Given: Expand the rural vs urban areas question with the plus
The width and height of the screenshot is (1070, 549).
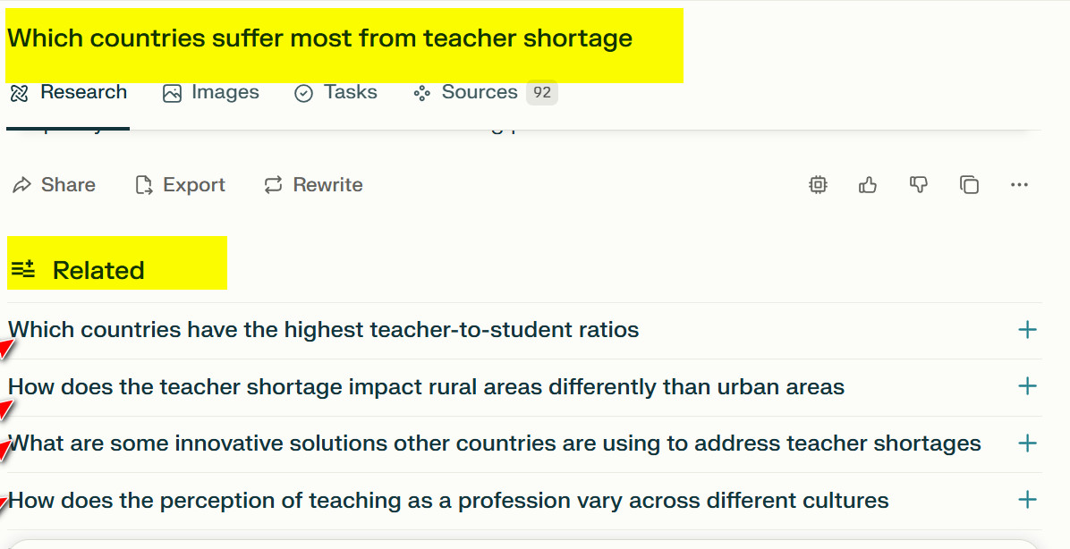Looking at the screenshot, I should click(1027, 386).
